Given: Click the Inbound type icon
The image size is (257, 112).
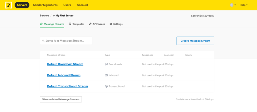Looking at the screenshot, I should coord(106,75).
